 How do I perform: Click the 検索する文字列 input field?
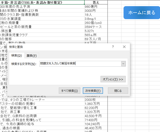click(x=80, y=64)
